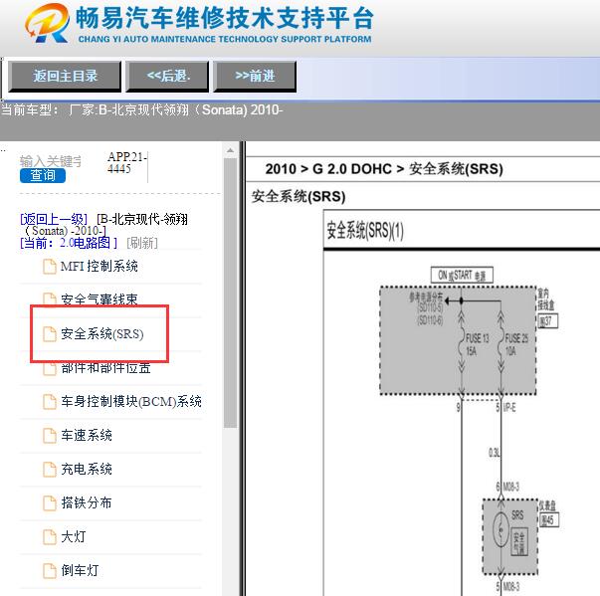Image resolution: width=600 pixels, height=596 pixels.
Task: Click the ON 或 START 电源 label
Action: click(462, 275)
